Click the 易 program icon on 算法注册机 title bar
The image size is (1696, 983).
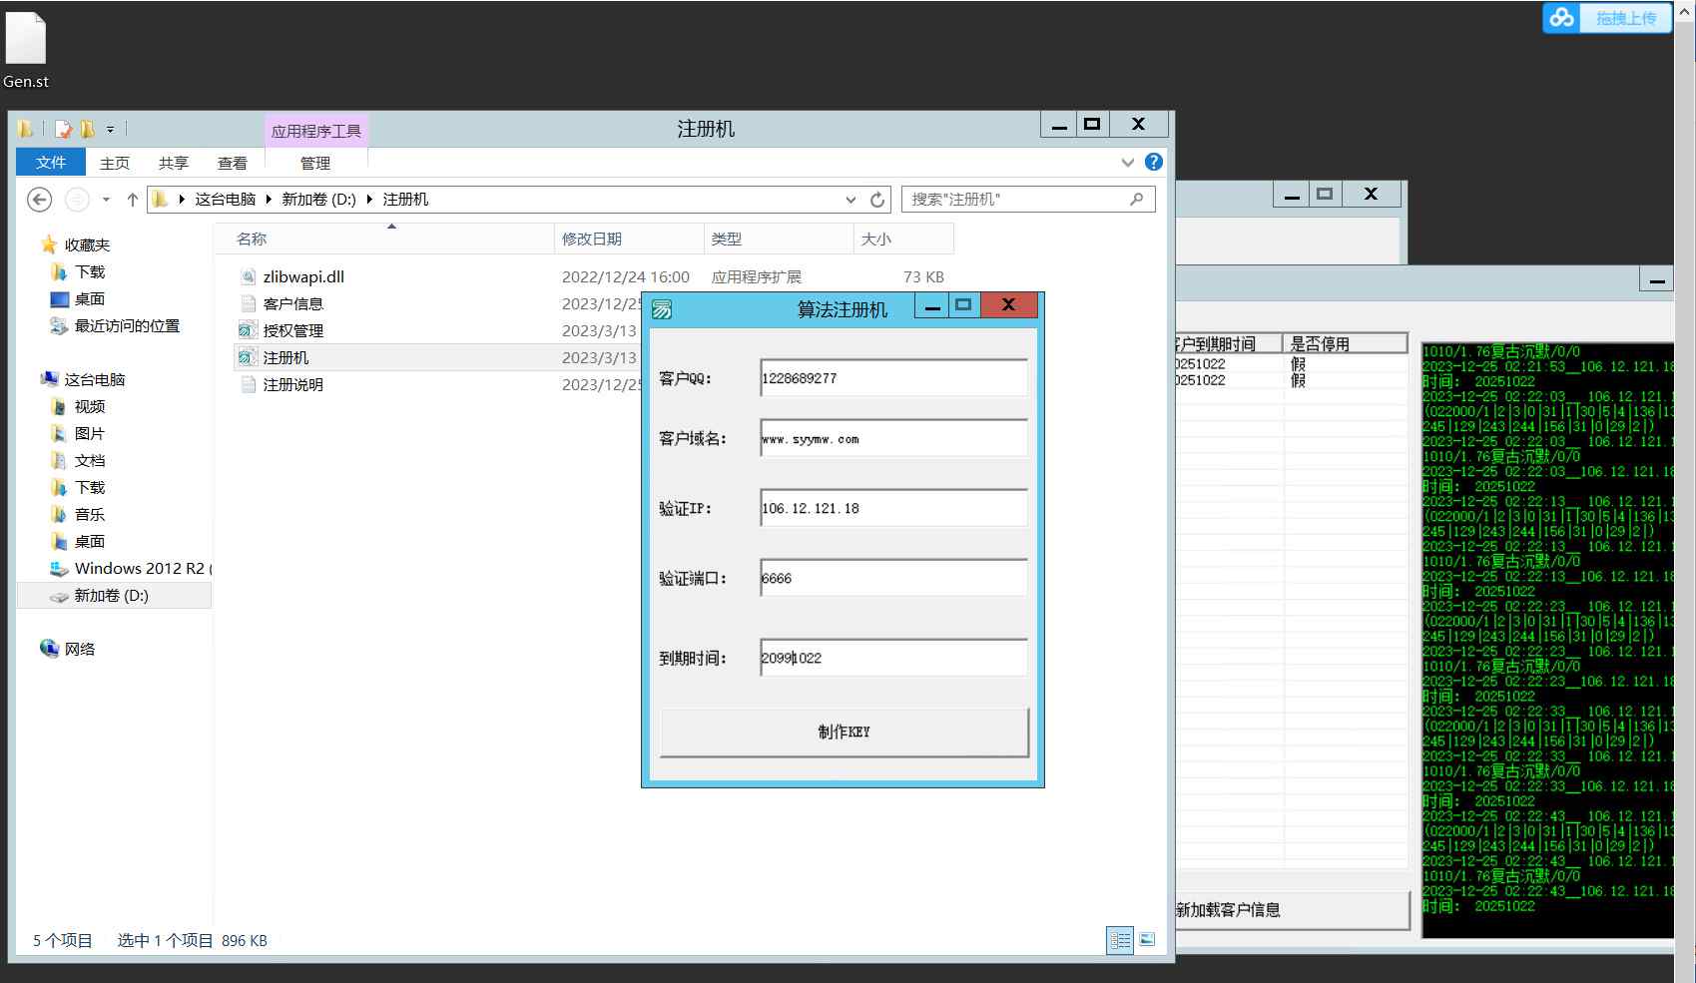click(661, 307)
